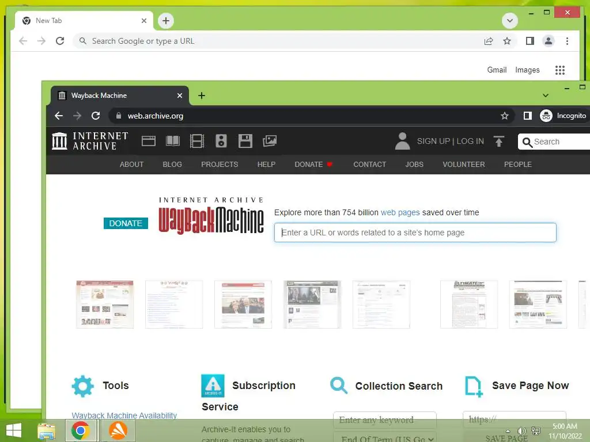Close the Wayback Machine tab
Viewport: 590px width, 442px height.
[180, 96]
